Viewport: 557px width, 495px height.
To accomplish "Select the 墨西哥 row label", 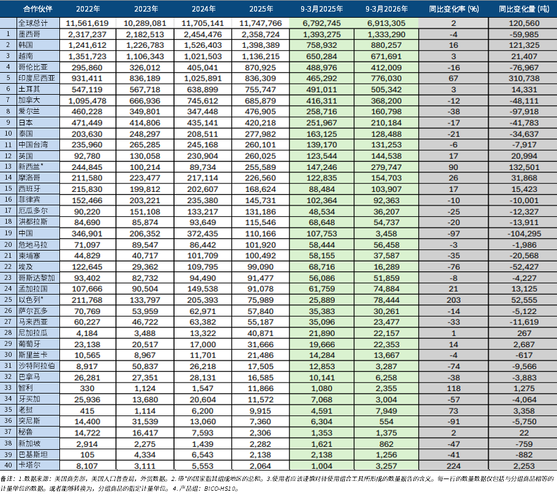I will tap(29, 34).
